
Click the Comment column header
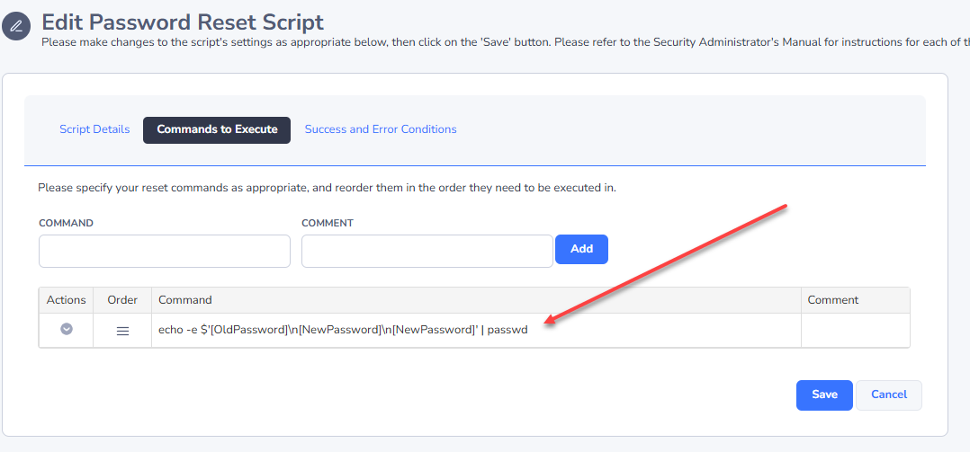(833, 300)
